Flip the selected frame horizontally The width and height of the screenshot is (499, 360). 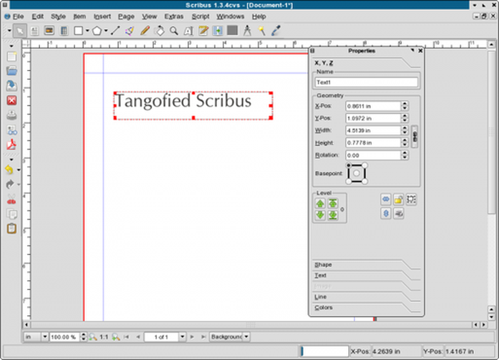[x=386, y=200]
